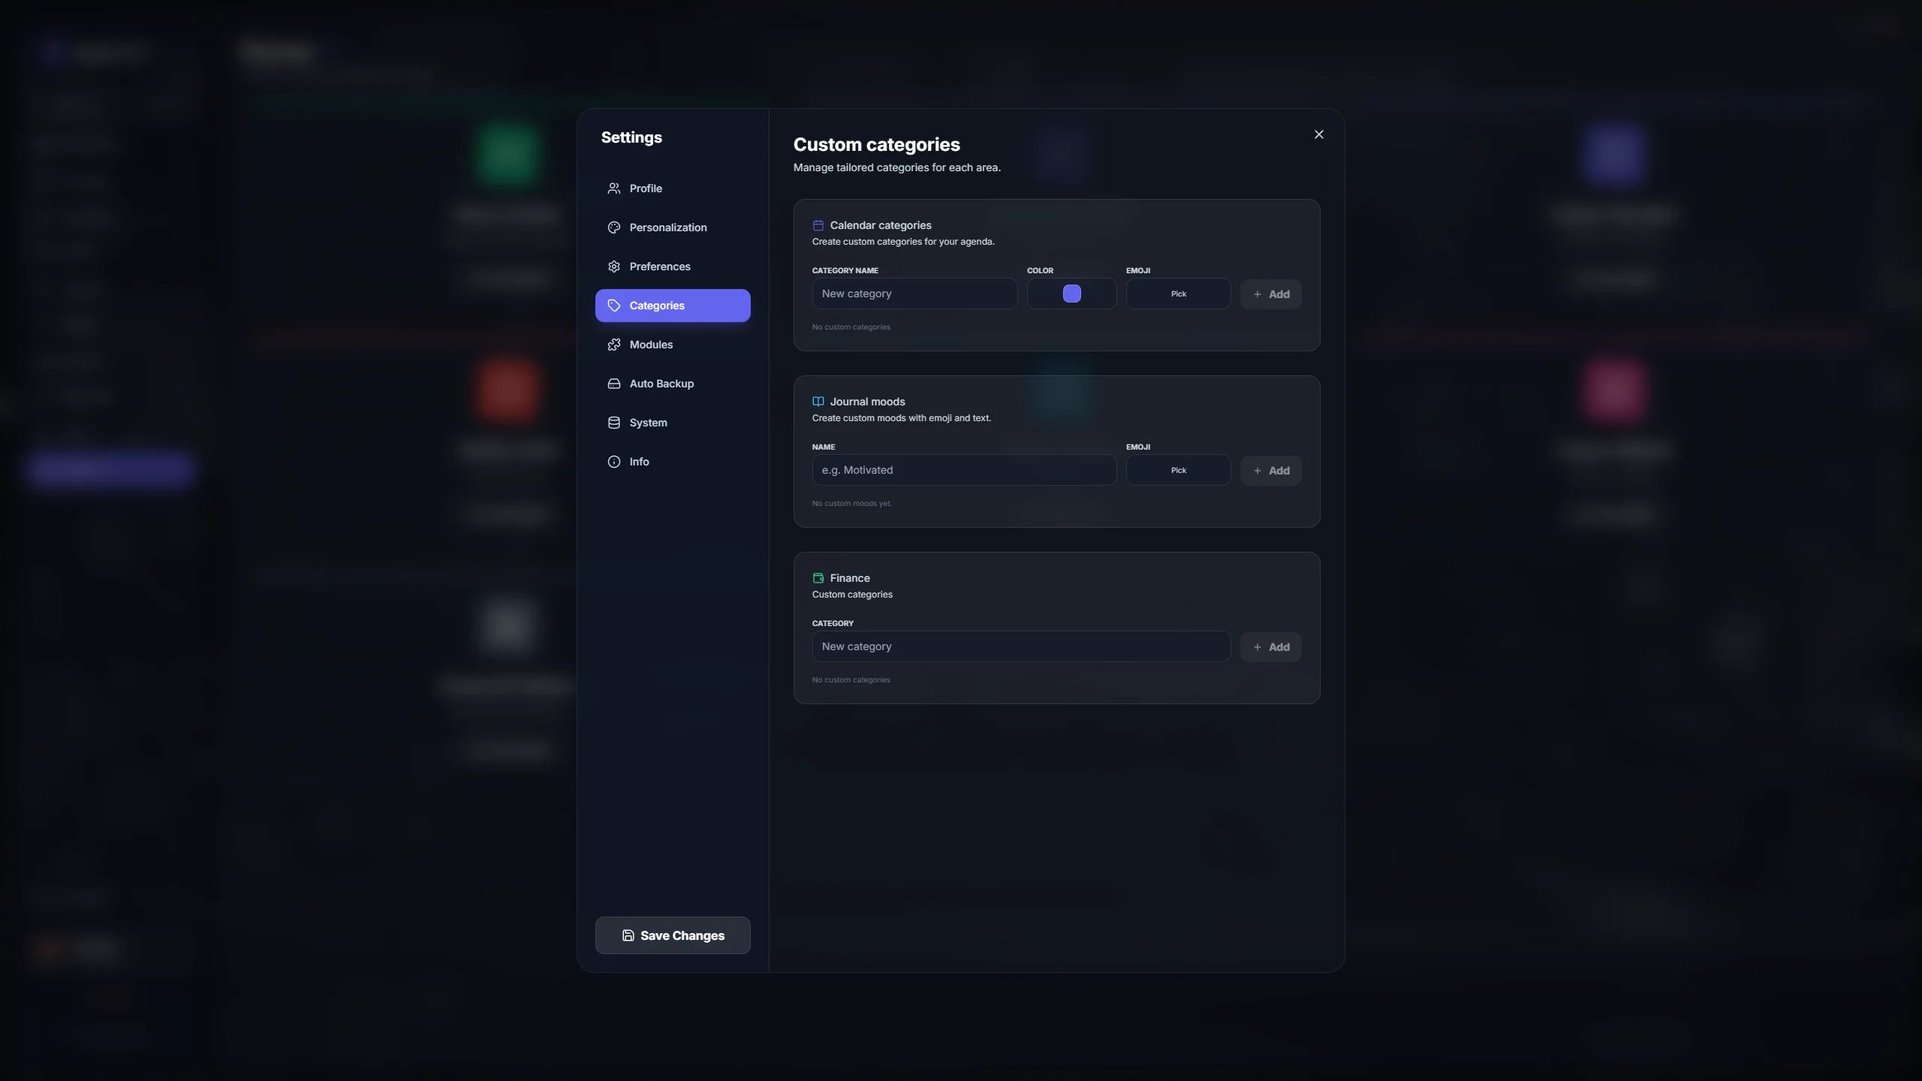Viewport: 1922px width, 1081px height.
Task: Open the calendar category color swatch
Action: tap(1071, 294)
